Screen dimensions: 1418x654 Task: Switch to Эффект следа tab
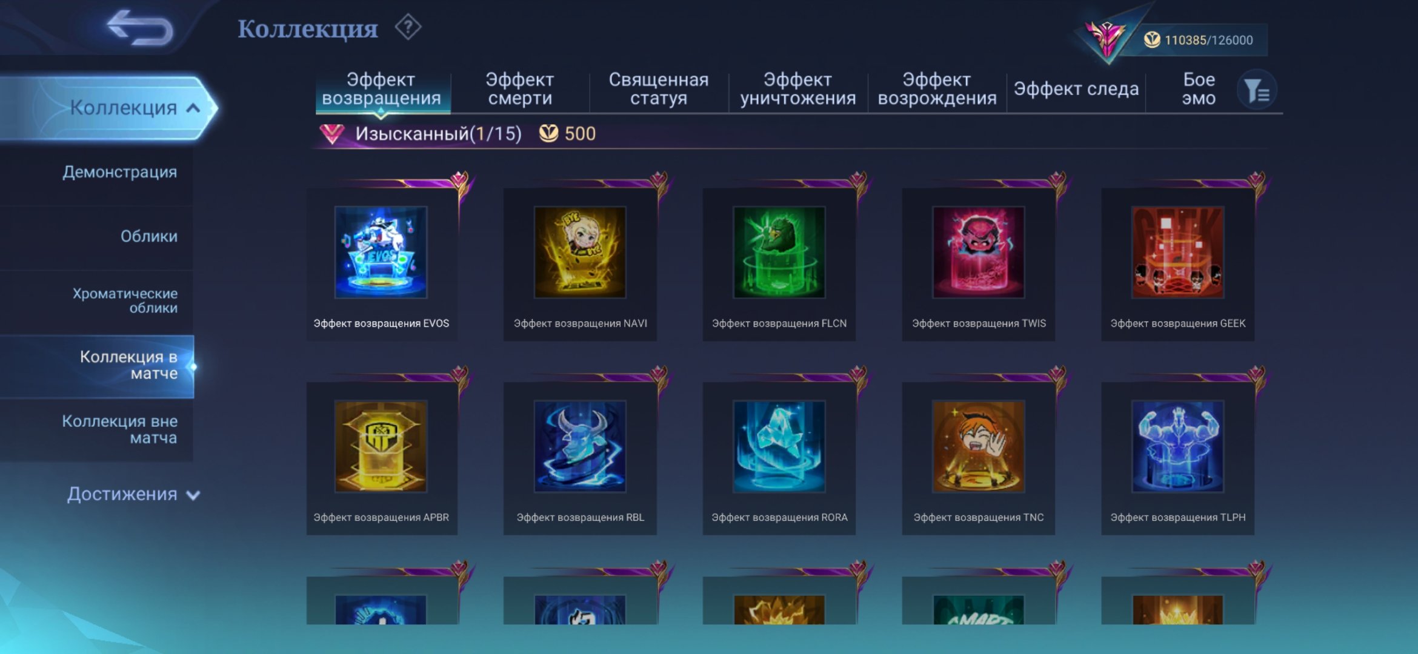[x=1076, y=89]
